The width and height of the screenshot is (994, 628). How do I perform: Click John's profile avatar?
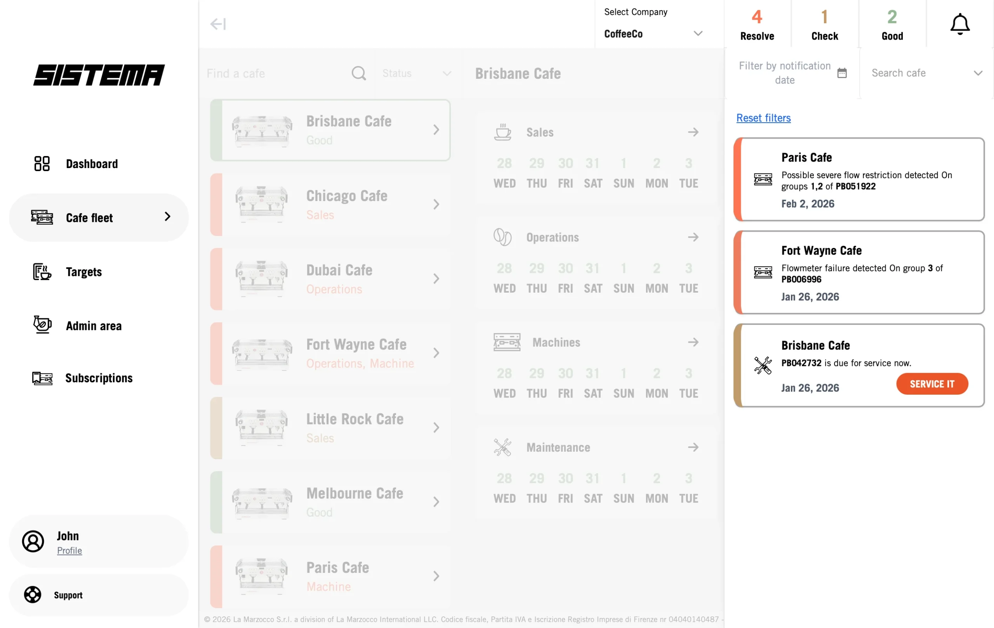coord(33,542)
